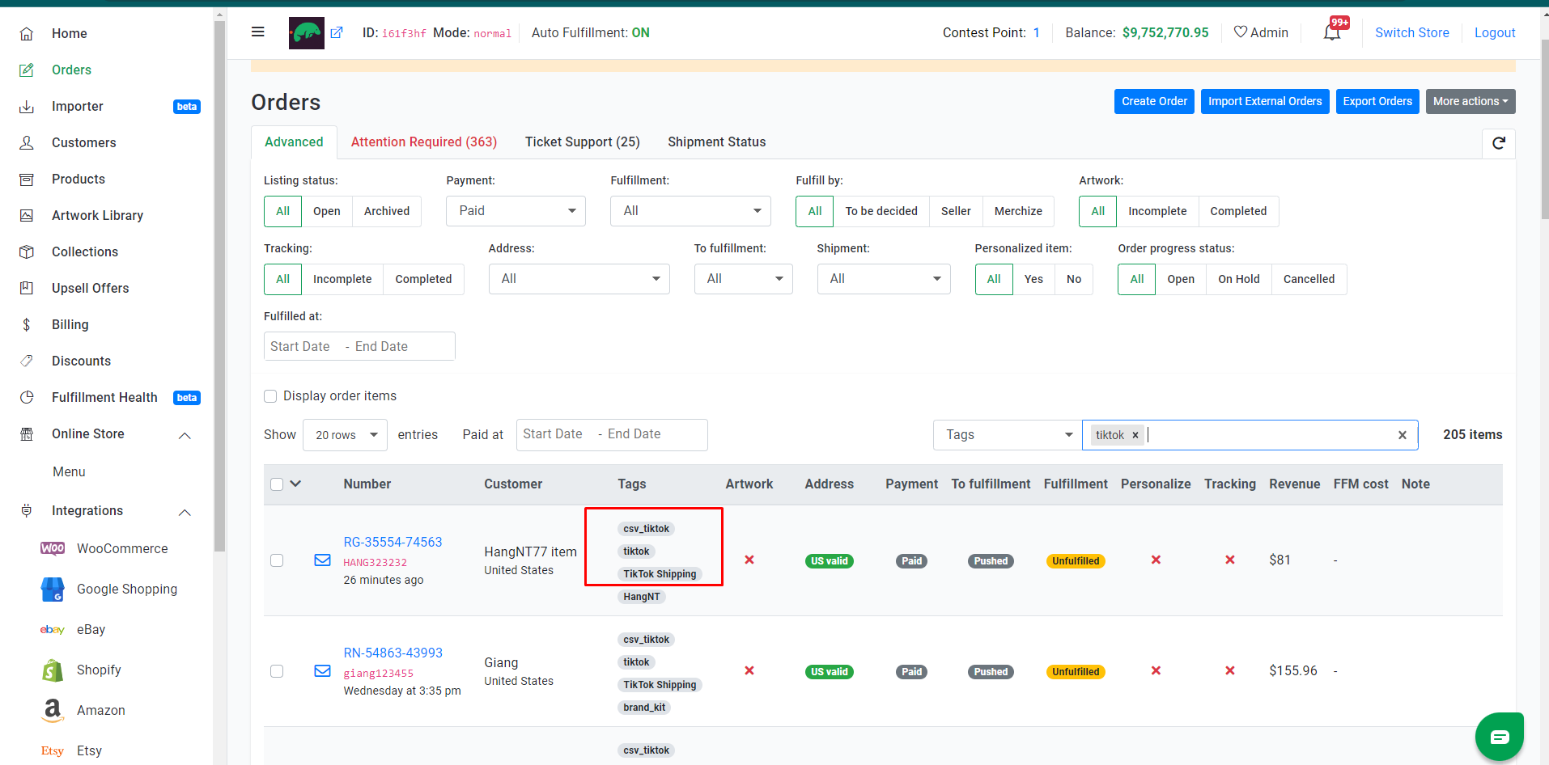Clear the tag search field

coord(1403,435)
